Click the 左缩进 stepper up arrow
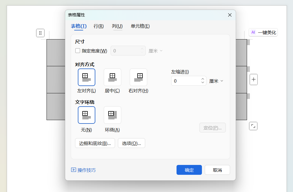Screen dimensions: 293x192 tap(202, 79)
